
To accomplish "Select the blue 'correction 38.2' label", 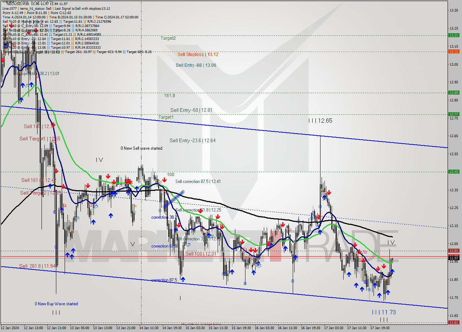I will click(164, 217).
